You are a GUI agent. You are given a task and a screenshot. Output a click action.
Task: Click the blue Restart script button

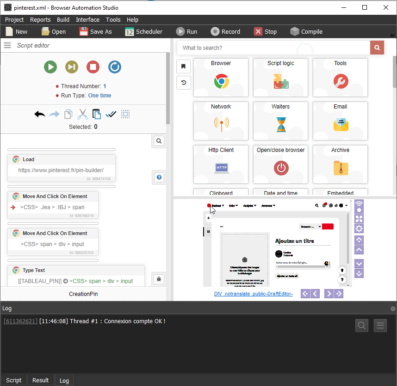pyautogui.click(x=114, y=67)
